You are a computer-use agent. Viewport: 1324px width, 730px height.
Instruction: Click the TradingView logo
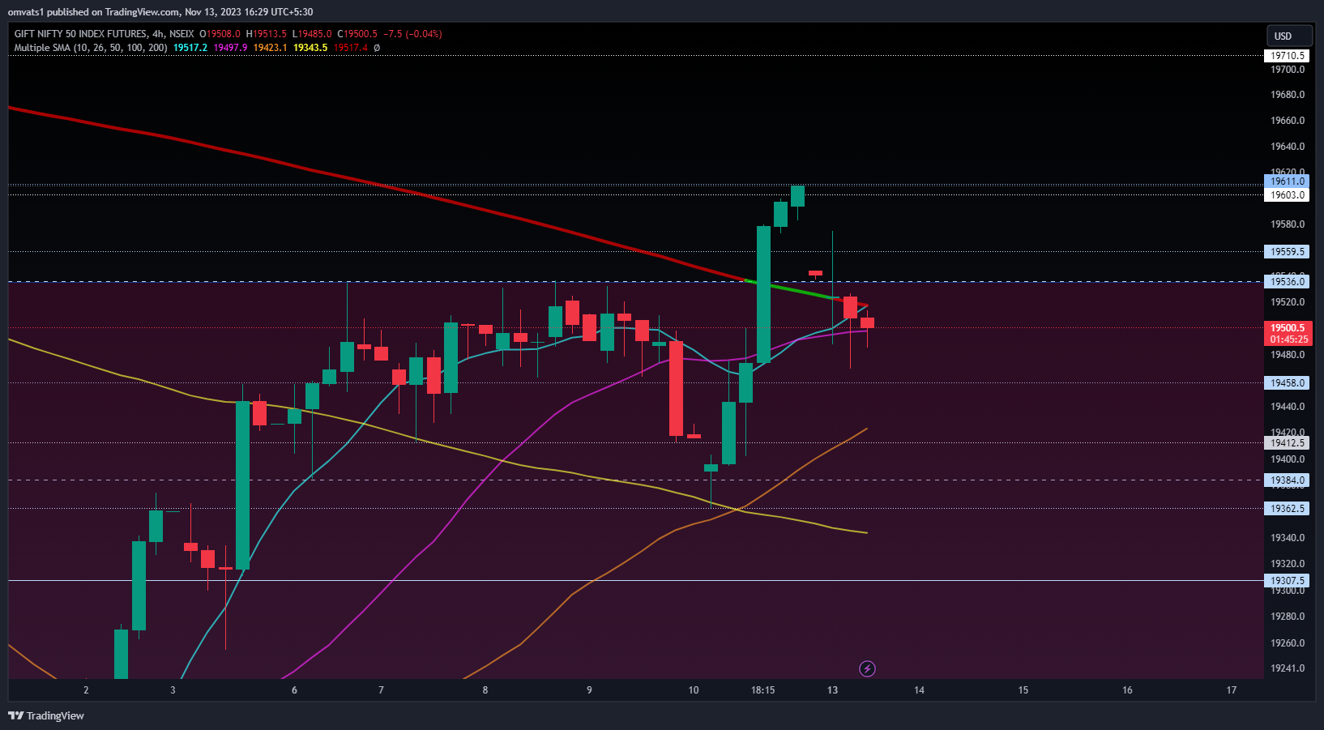coord(46,715)
